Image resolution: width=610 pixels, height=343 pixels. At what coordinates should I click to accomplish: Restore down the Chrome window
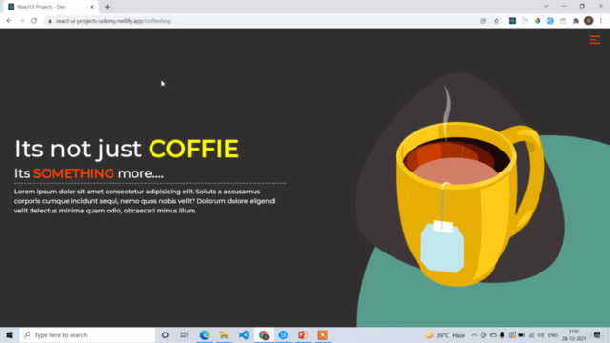[582, 7]
